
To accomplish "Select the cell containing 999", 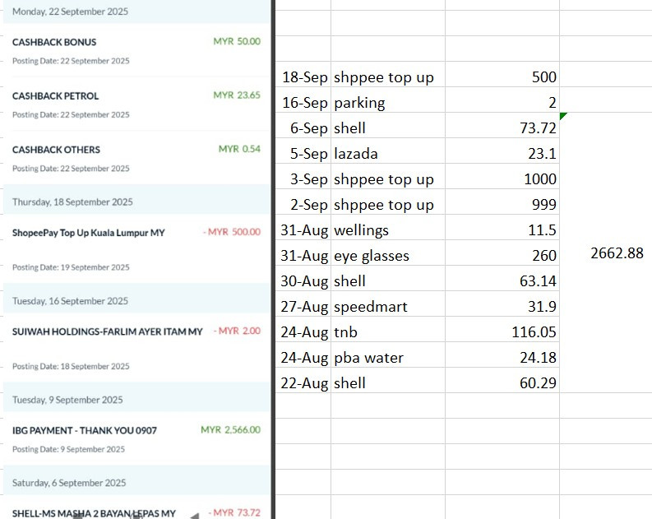I will tap(502, 202).
